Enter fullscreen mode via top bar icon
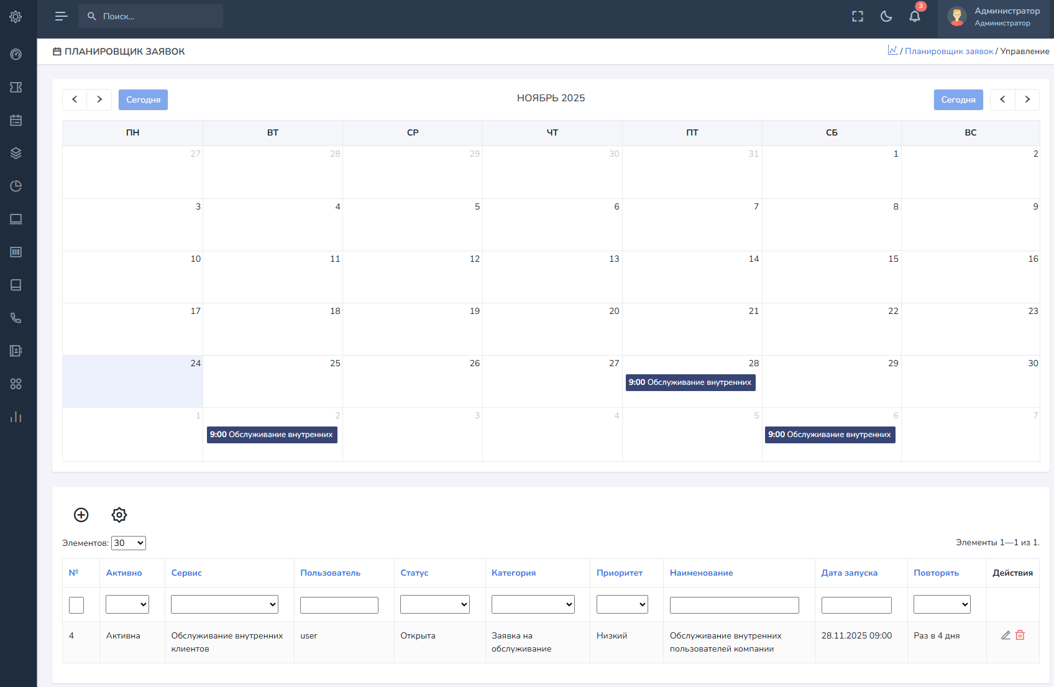This screenshot has height=687, width=1054. click(858, 17)
